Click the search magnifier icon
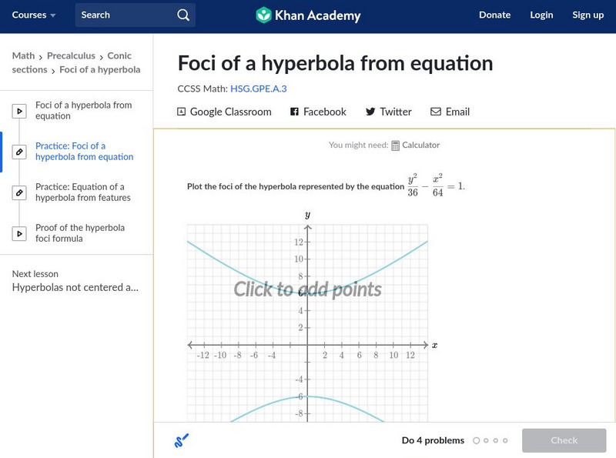616x458 pixels. [x=182, y=15]
